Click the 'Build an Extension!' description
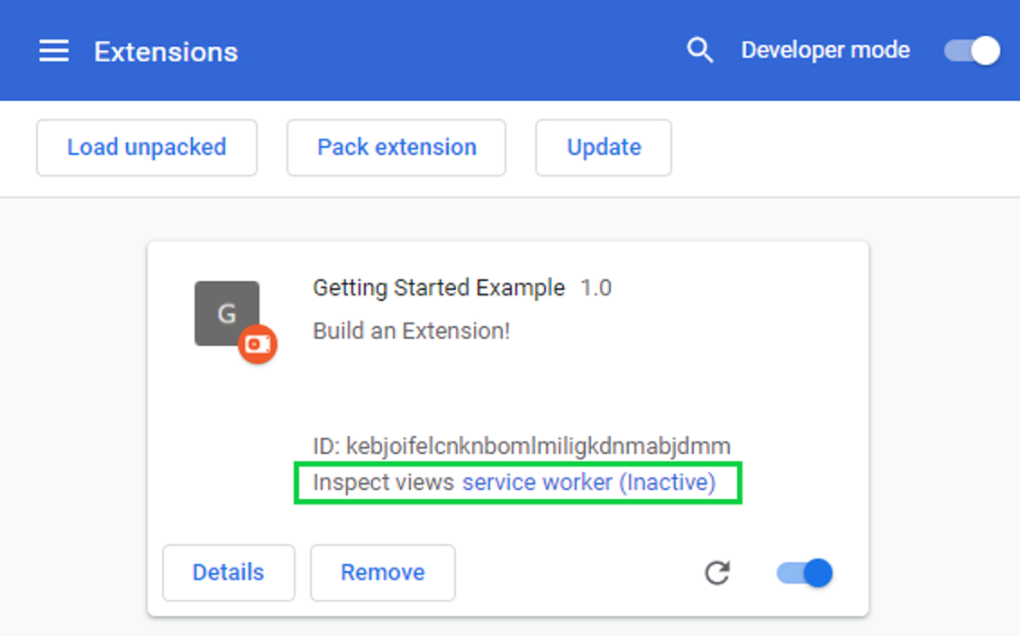Image resolution: width=1020 pixels, height=636 pixels. tap(411, 331)
